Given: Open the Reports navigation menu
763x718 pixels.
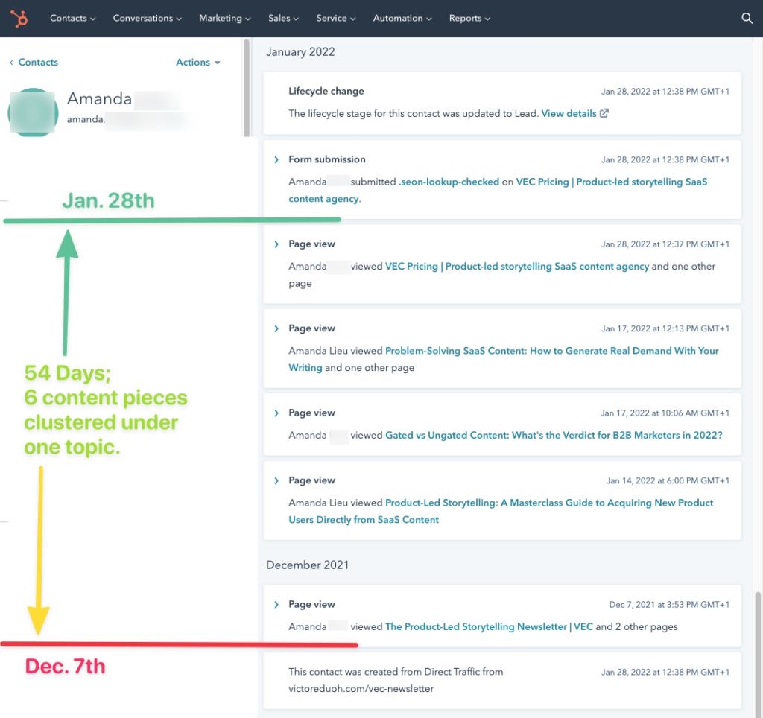Looking at the screenshot, I should click(x=469, y=19).
